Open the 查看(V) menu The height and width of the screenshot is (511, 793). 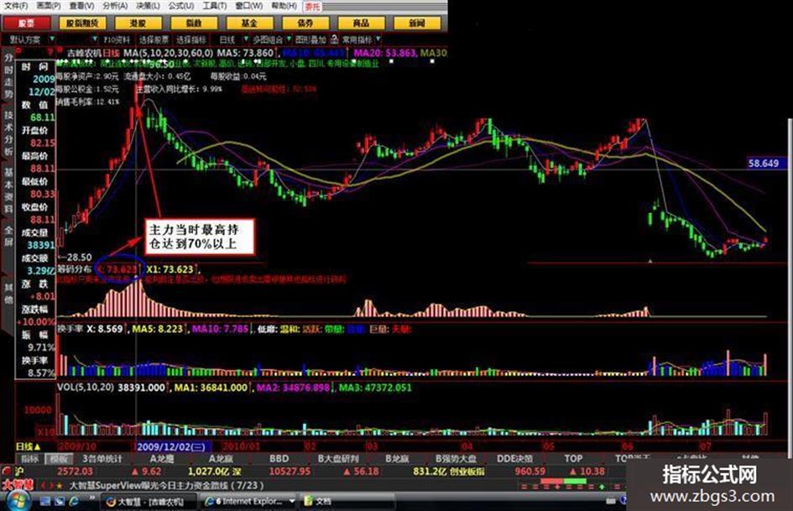pyautogui.click(x=82, y=6)
